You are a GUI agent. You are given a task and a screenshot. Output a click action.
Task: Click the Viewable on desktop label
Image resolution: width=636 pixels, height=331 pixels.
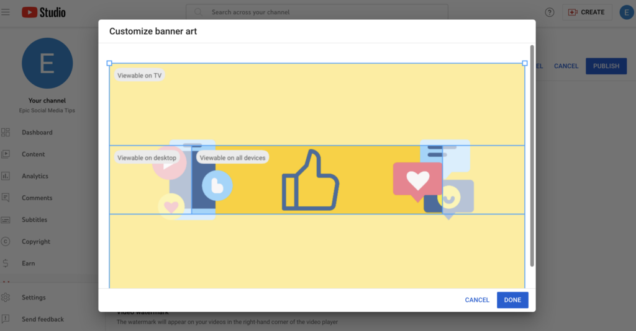147,158
